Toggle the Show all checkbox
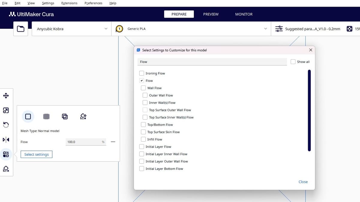The height and width of the screenshot is (202, 360). click(x=293, y=62)
